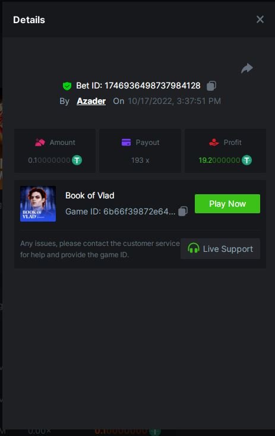Click the Play Now button
Viewport: 275px width, 436px height.
227,204
